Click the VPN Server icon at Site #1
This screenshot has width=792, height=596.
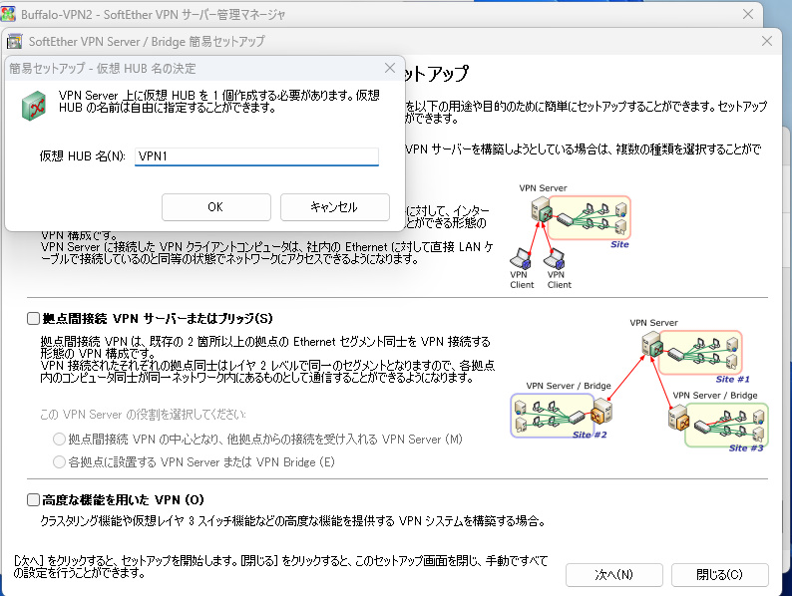point(652,344)
